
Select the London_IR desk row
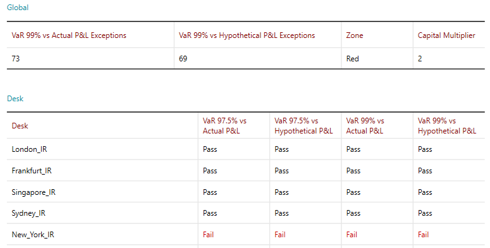[245, 149]
